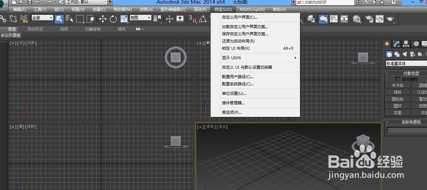Open Schematic View icon
This screenshot has height=190, width=427.
344,19
